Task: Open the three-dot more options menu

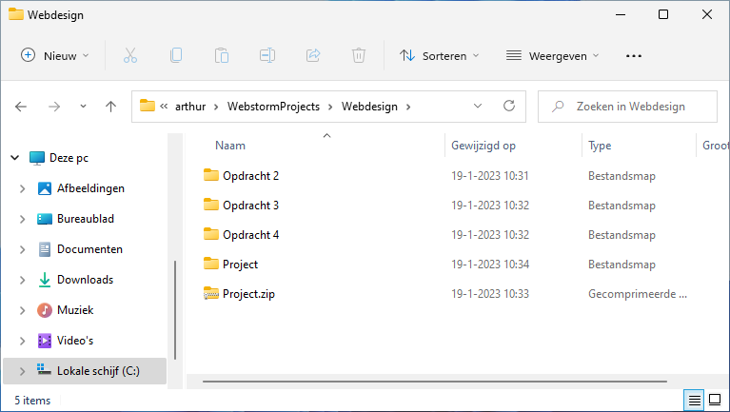Action: [x=634, y=56]
